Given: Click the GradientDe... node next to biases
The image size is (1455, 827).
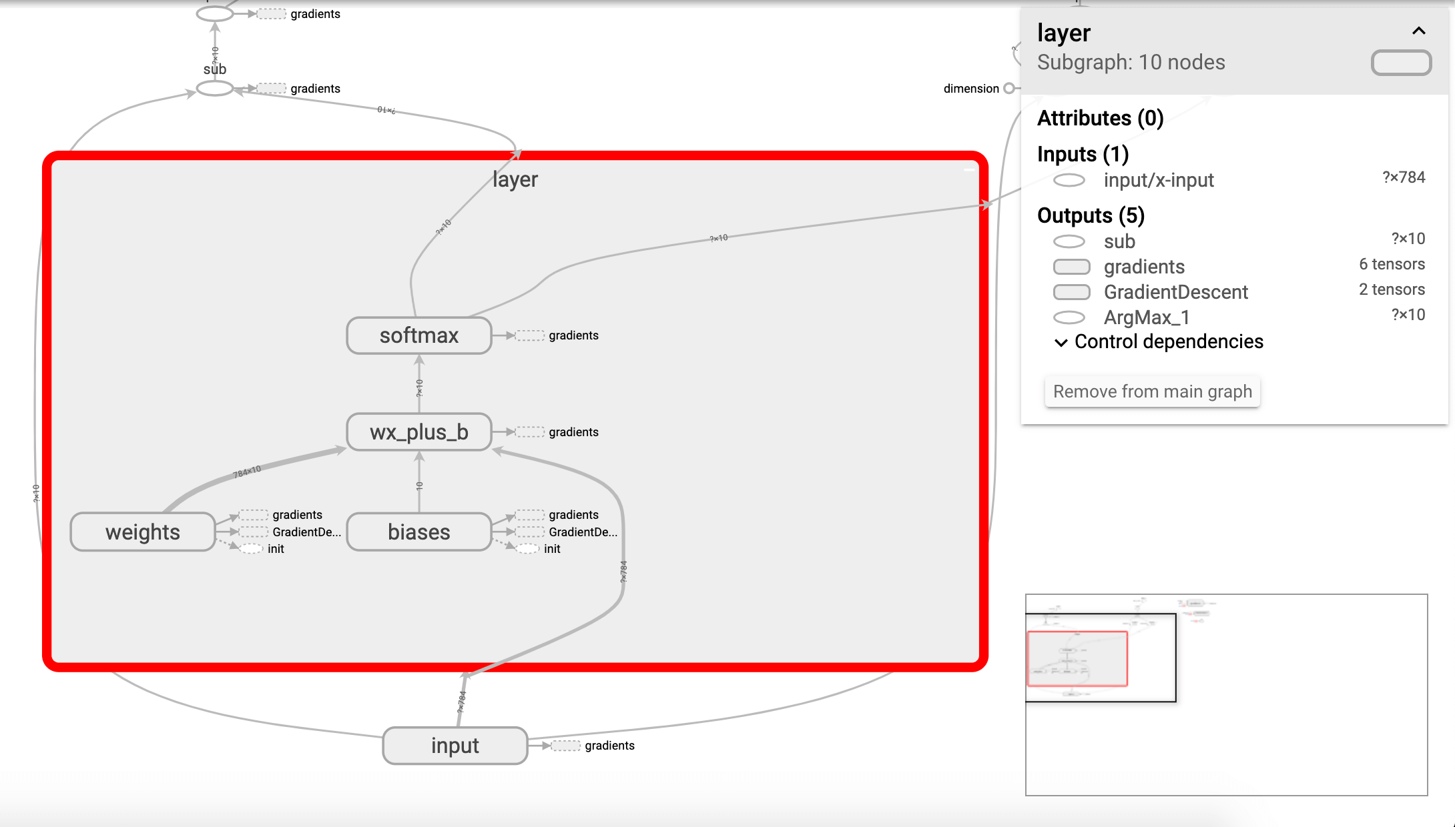Looking at the screenshot, I should pyautogui.click(x=530, y=532).
